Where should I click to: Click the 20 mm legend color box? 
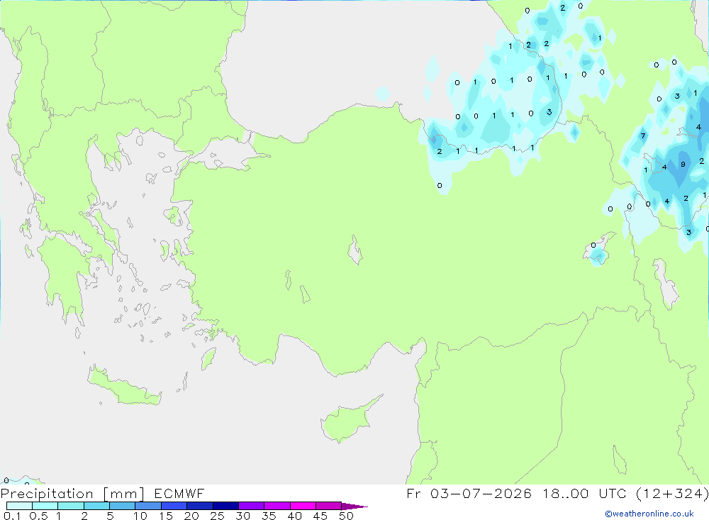[200, 506]
